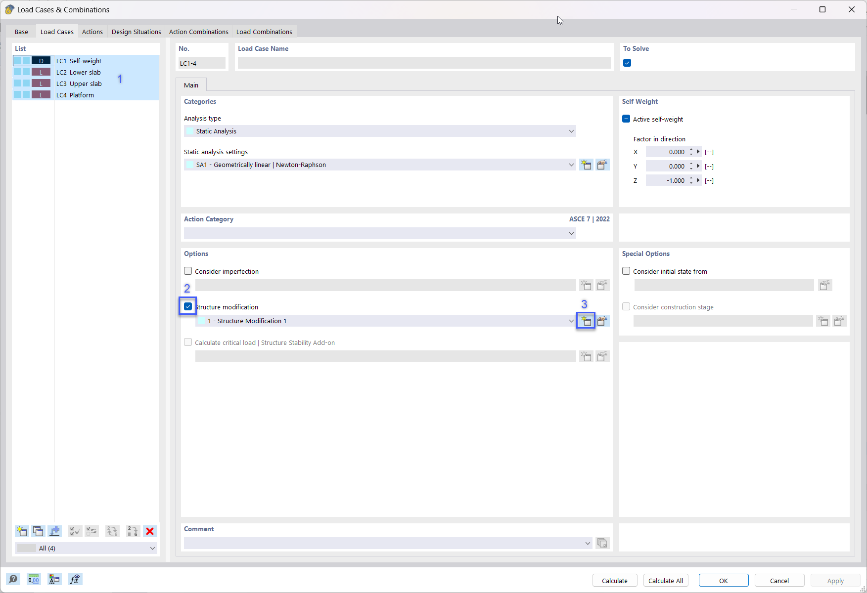Enable Consider imperfection

[188, 271]
